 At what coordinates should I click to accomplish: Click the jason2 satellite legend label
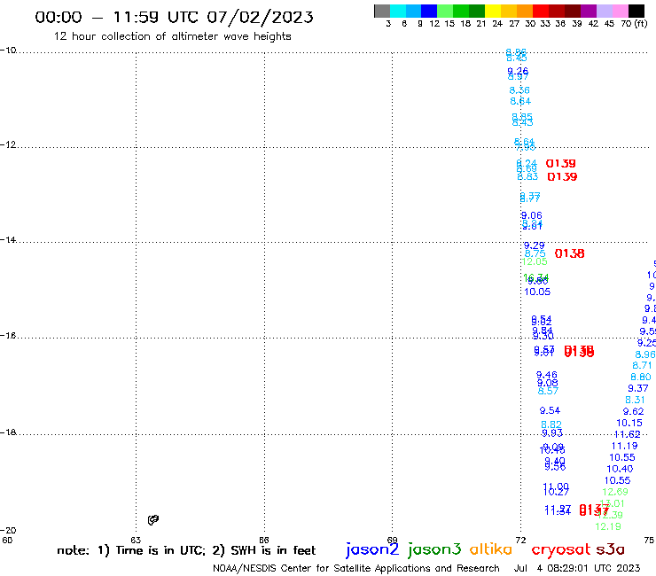point(372,549)
